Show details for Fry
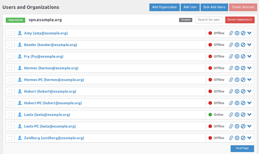The height and width of the screenshot is (154, 259). point(249,56)
